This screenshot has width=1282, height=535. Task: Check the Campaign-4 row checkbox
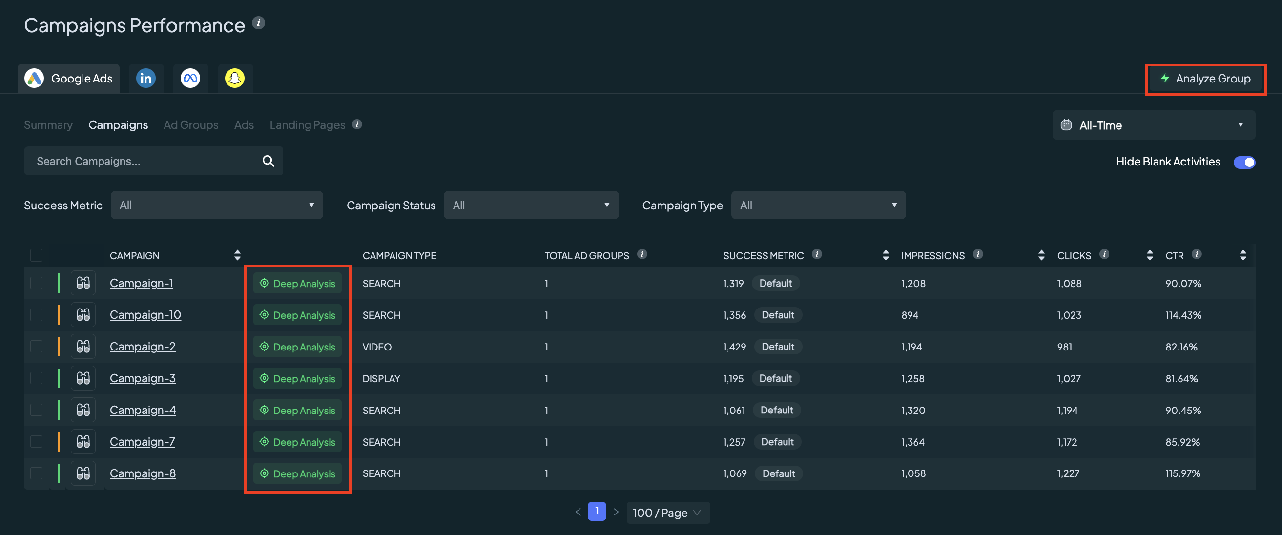tap(36, 410)
